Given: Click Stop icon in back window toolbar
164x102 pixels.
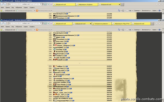Looking at the screenshot, I should (51, 4).
